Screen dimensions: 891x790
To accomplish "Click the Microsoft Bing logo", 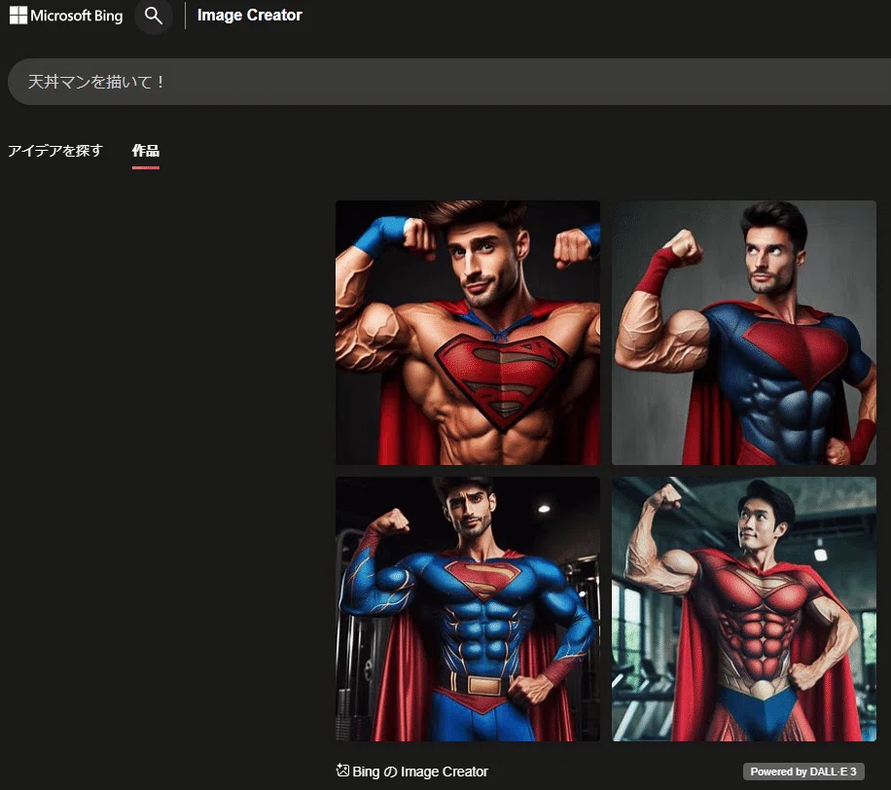I will [66, 16].
